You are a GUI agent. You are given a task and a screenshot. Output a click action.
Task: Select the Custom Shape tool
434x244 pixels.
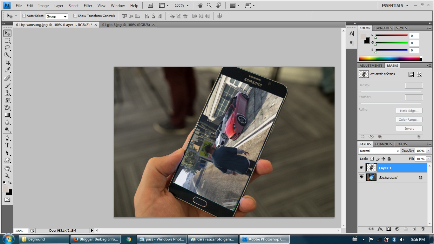pyautogui.click(x=7, y=160)
